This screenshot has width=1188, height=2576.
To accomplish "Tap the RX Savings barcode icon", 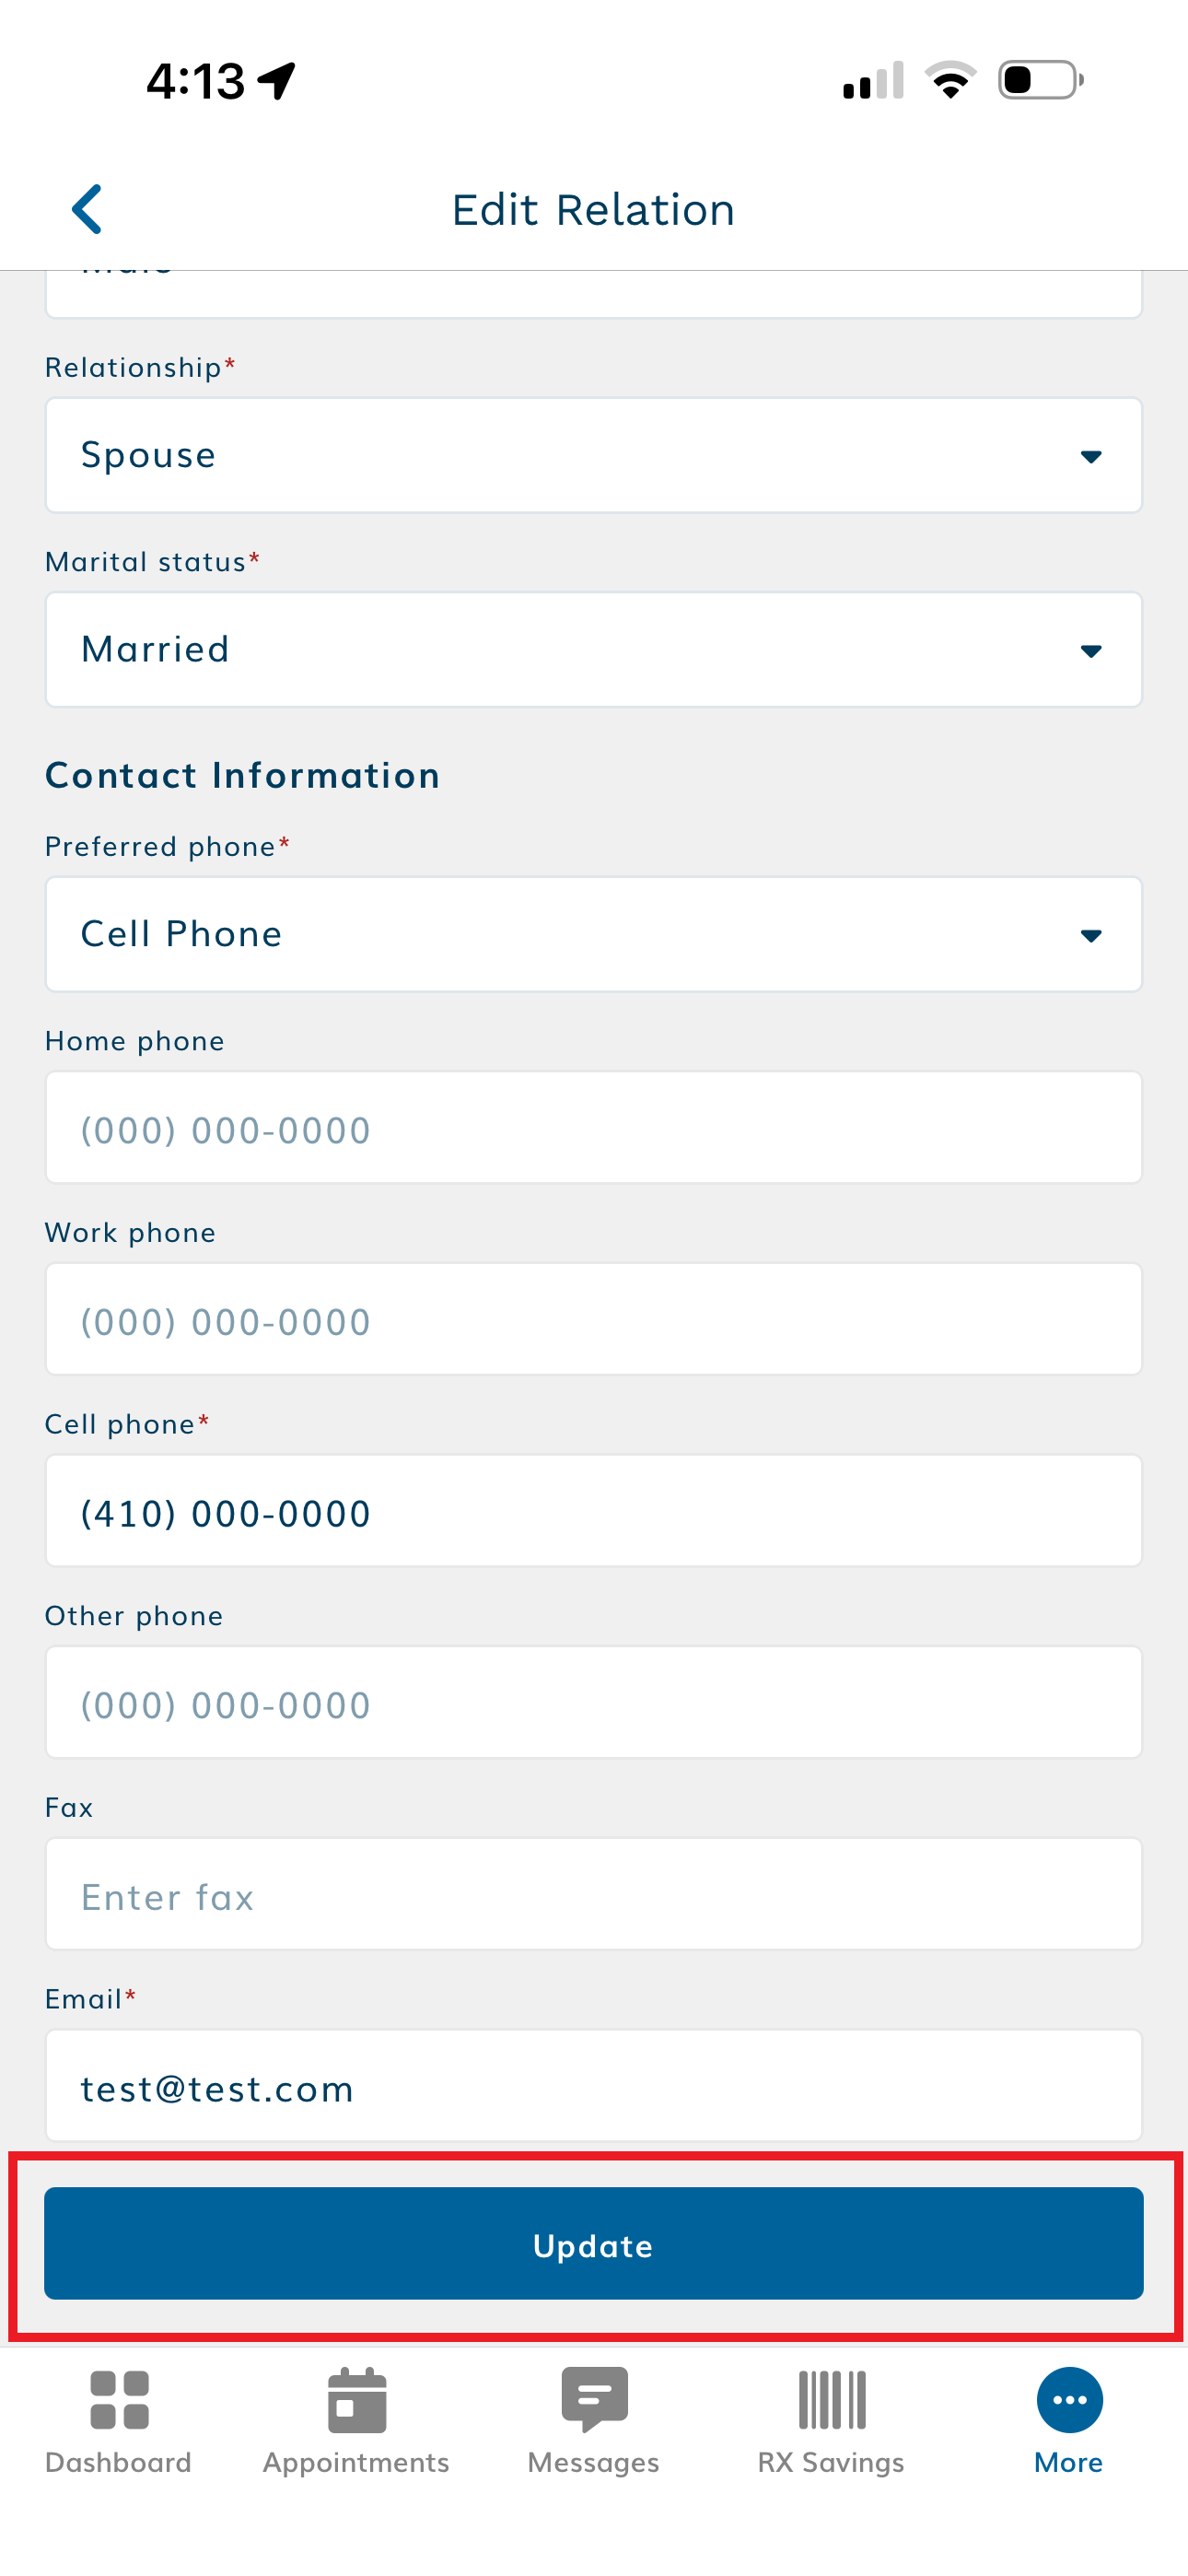I will tap(831, 2400).
